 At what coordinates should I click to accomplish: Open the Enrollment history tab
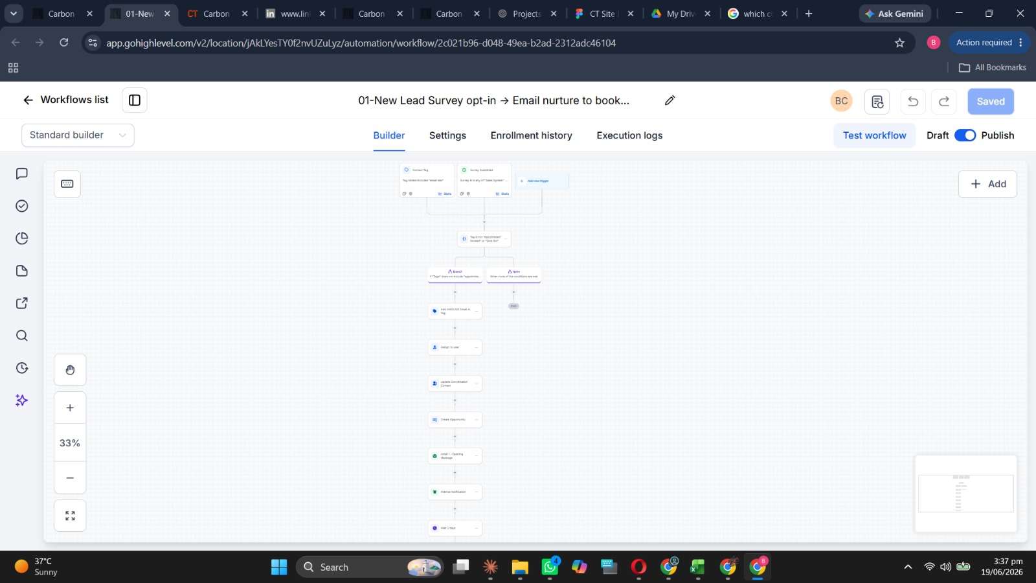(532, 135)
